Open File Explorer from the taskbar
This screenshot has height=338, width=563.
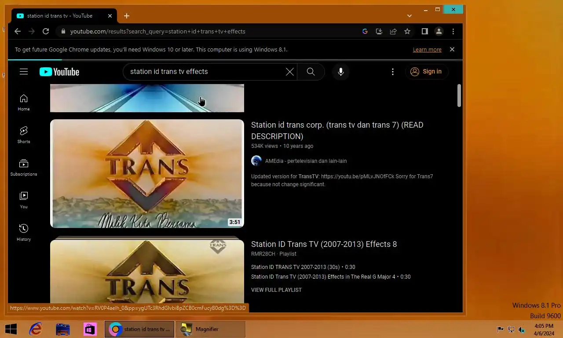pos(63,329)
